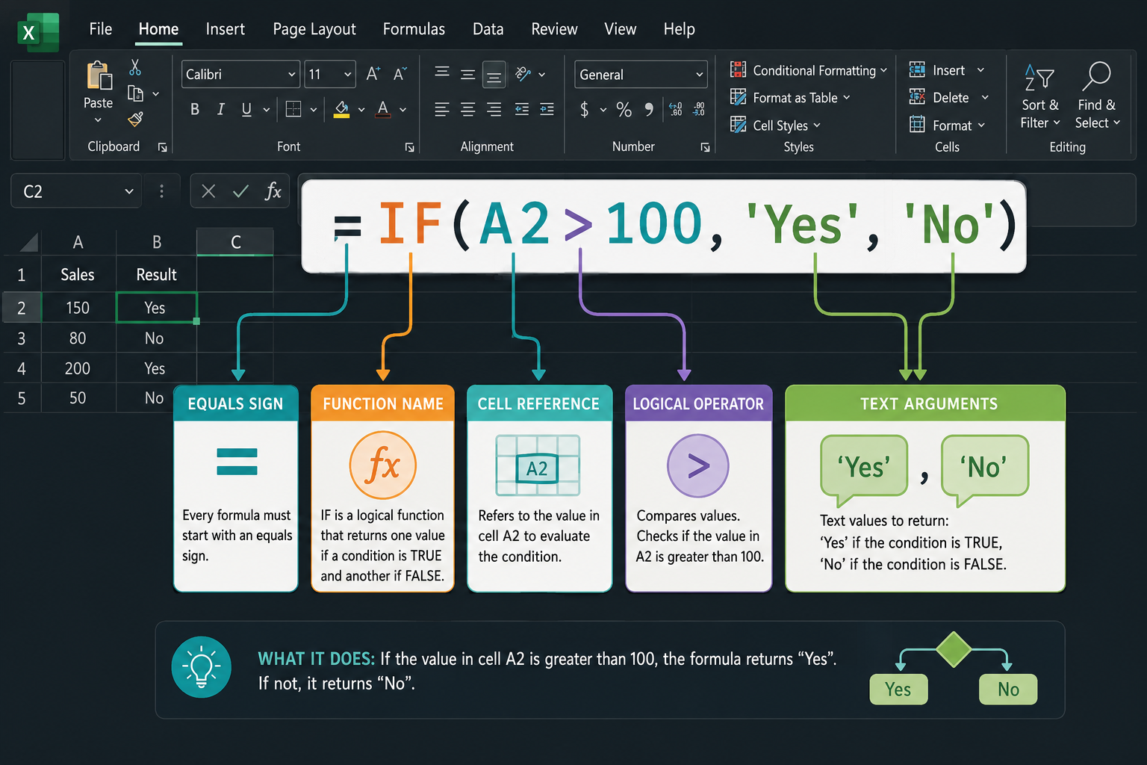Click the fx Insert Function icon
The height and width of the screenshot is (765, 1147).
273,191
